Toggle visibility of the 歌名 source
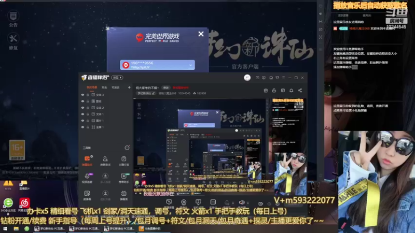 click(x=82, y=101)
